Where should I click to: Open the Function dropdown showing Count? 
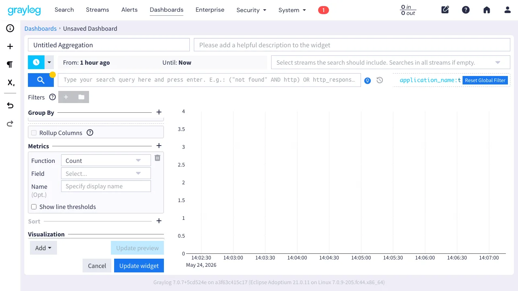[x=106, y=160]
